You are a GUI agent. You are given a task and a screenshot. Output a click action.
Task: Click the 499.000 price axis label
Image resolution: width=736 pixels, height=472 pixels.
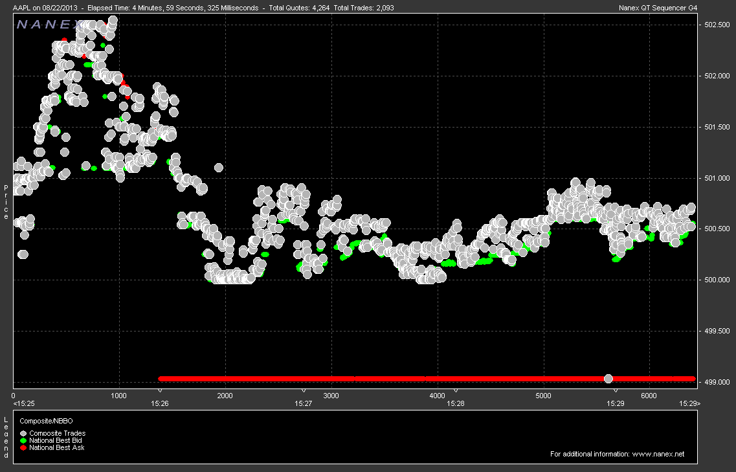[716, 382]
